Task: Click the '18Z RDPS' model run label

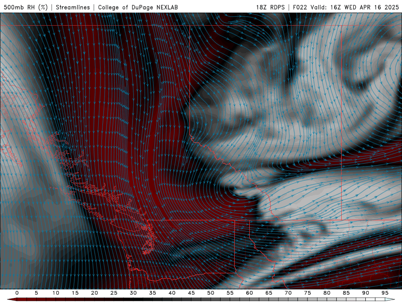Action: (x=270, y=7)
